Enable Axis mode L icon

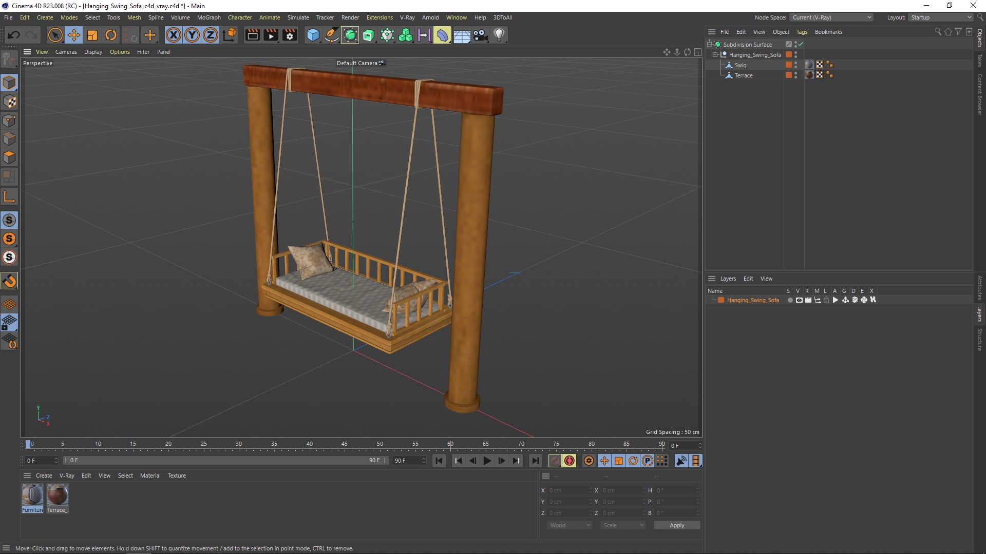coord(9,196)
